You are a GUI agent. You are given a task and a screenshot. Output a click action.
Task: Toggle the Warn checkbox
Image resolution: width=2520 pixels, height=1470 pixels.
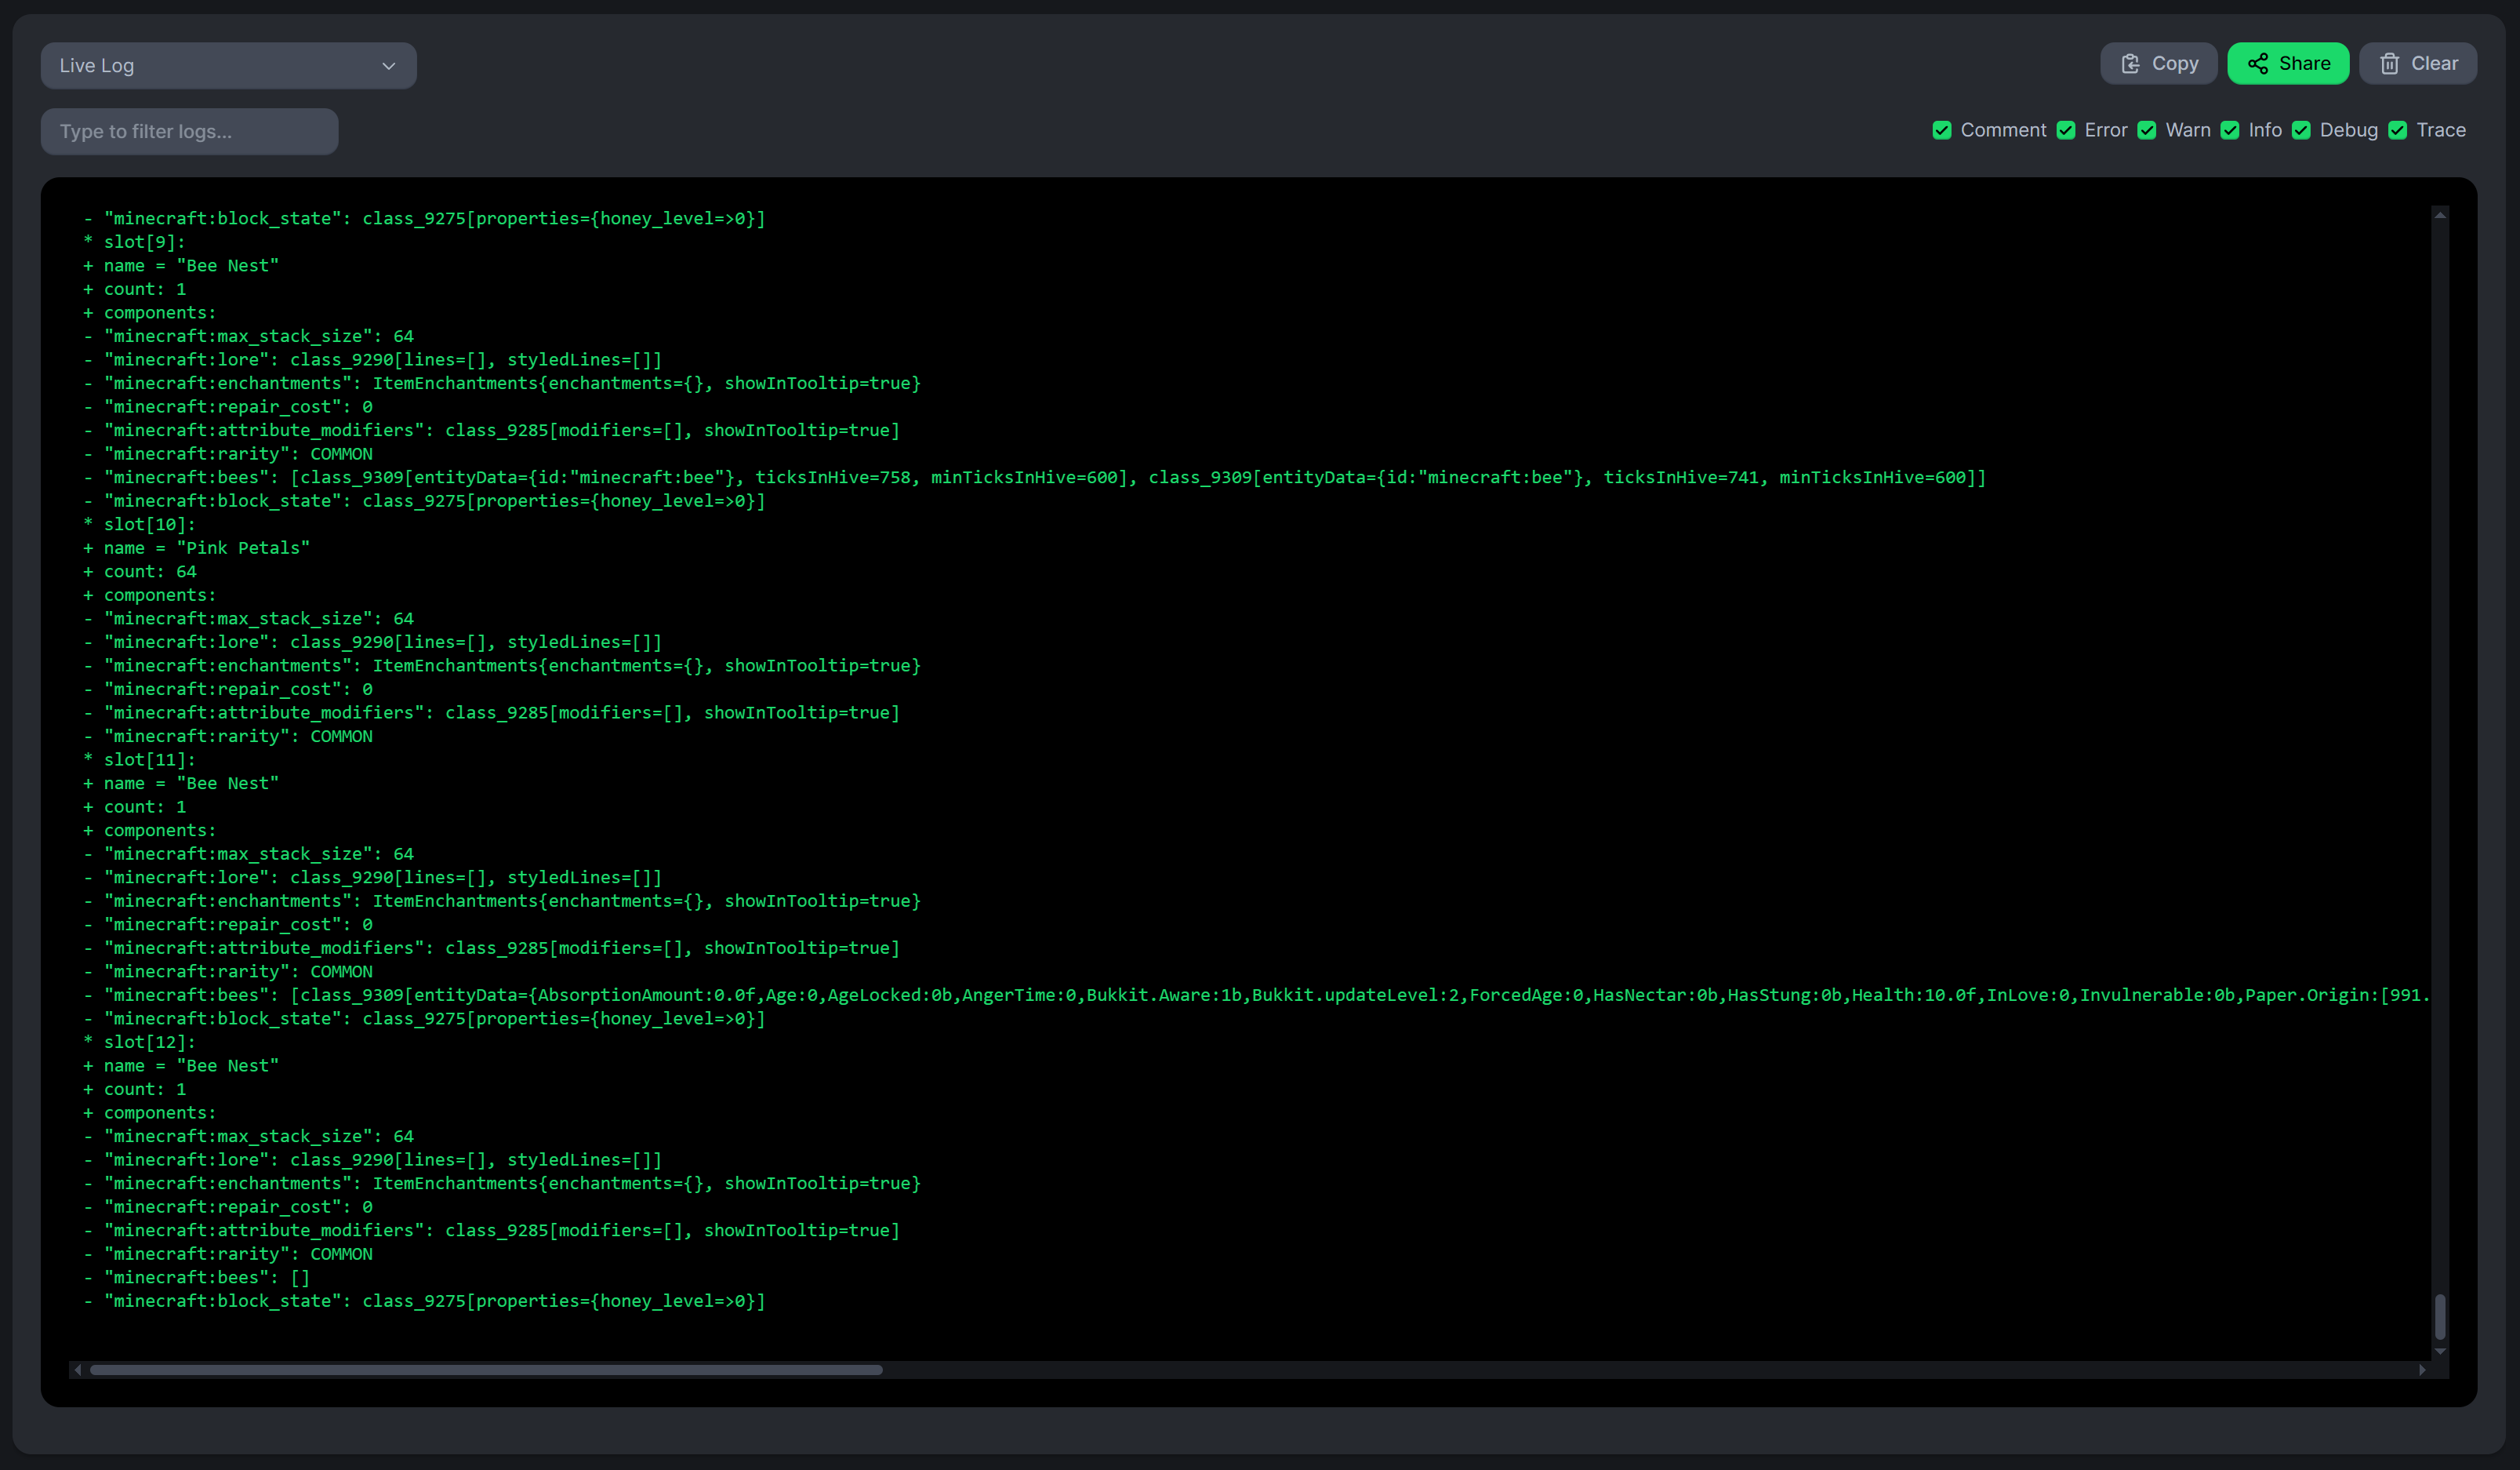click(2146, 130)
